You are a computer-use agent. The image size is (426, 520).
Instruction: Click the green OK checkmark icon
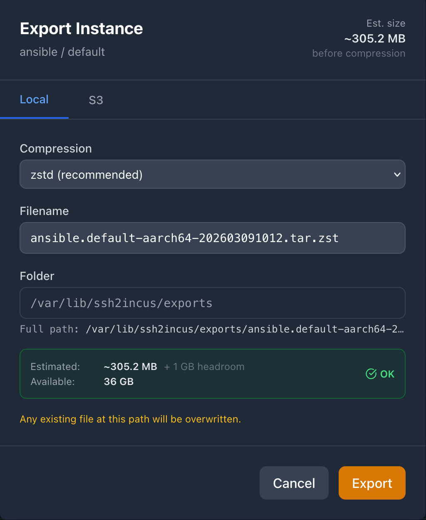(371, 374)
